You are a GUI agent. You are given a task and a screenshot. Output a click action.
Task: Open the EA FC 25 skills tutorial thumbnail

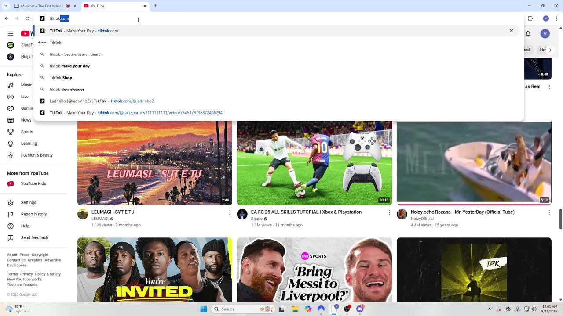pyautogui.click(x=314, y=163)
